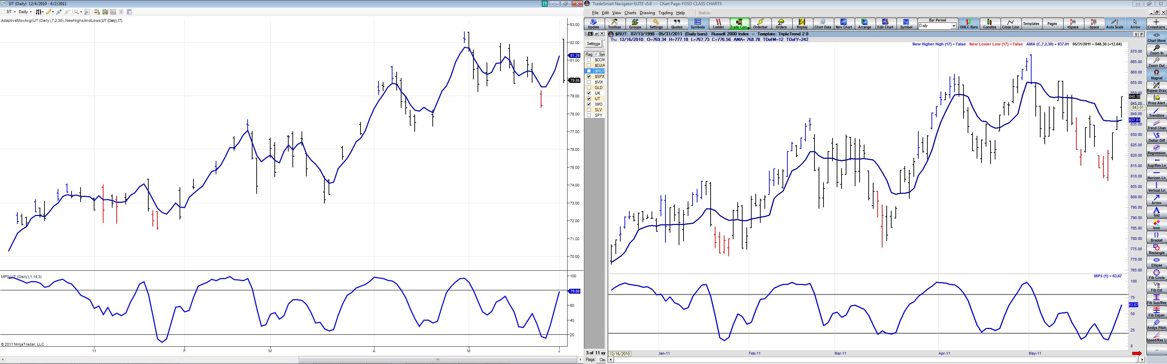Uncheck the IJT flag checkbox
Screen dimensions: 1167x364
click(x=589, y=98)
